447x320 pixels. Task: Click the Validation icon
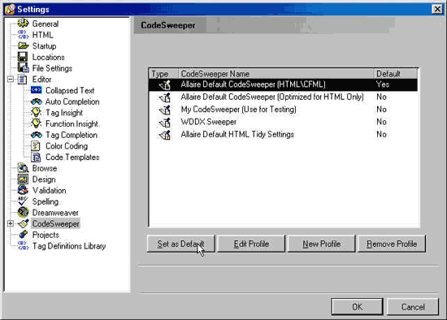pyautogui.click(x=23, y=190)
